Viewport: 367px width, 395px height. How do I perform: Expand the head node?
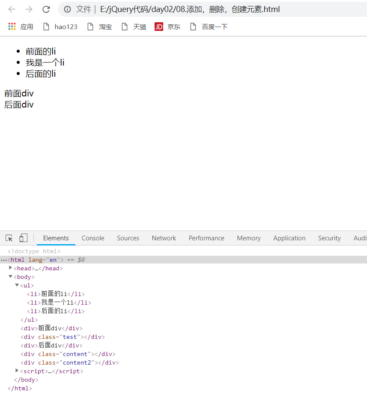10,268
